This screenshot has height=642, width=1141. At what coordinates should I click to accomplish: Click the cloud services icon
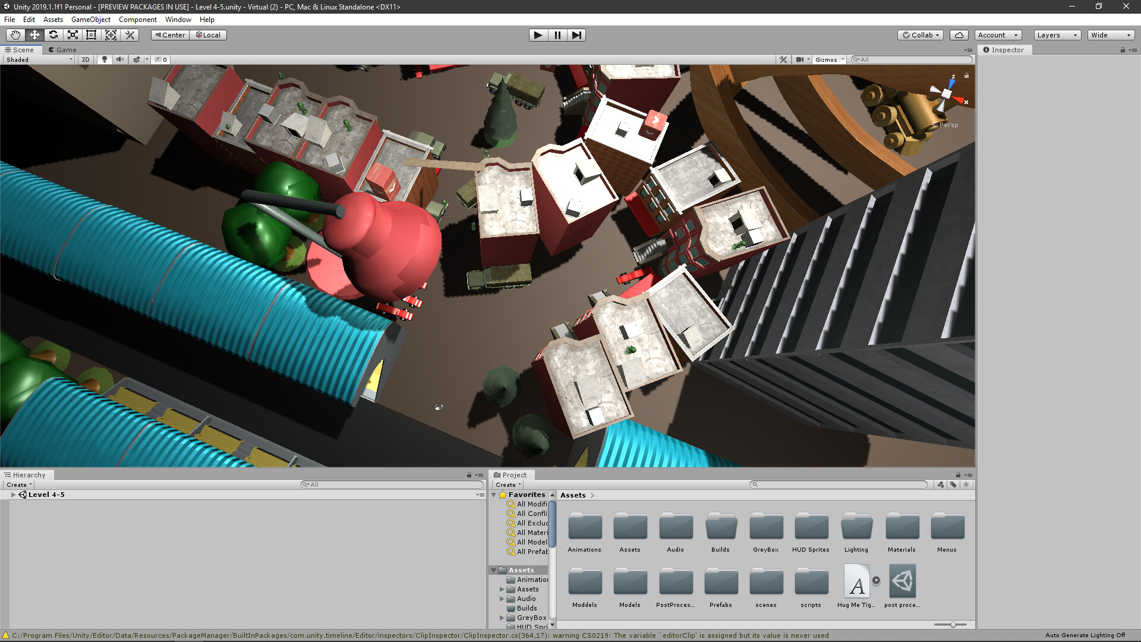click(x=959, y=35)
